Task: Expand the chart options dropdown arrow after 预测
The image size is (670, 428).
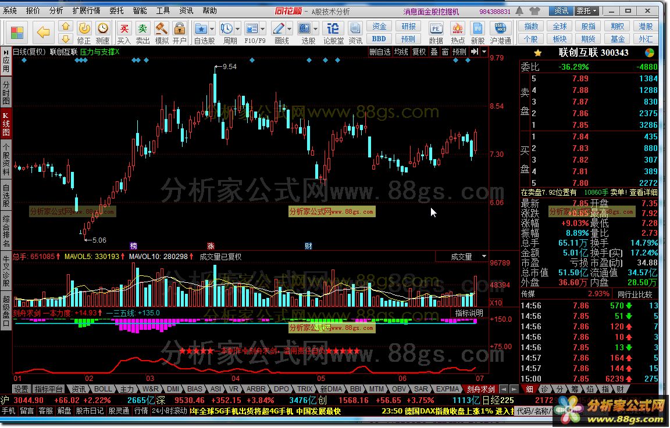Action: tap(484, 52)
